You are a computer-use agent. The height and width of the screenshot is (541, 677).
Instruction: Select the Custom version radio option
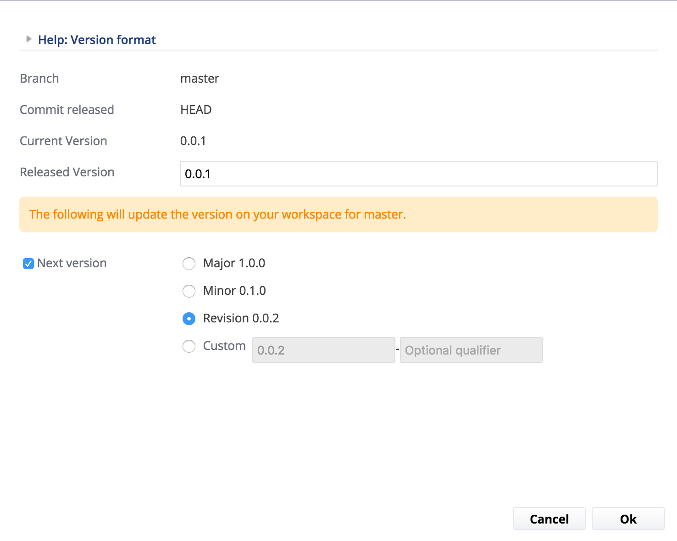coord(189,346)
